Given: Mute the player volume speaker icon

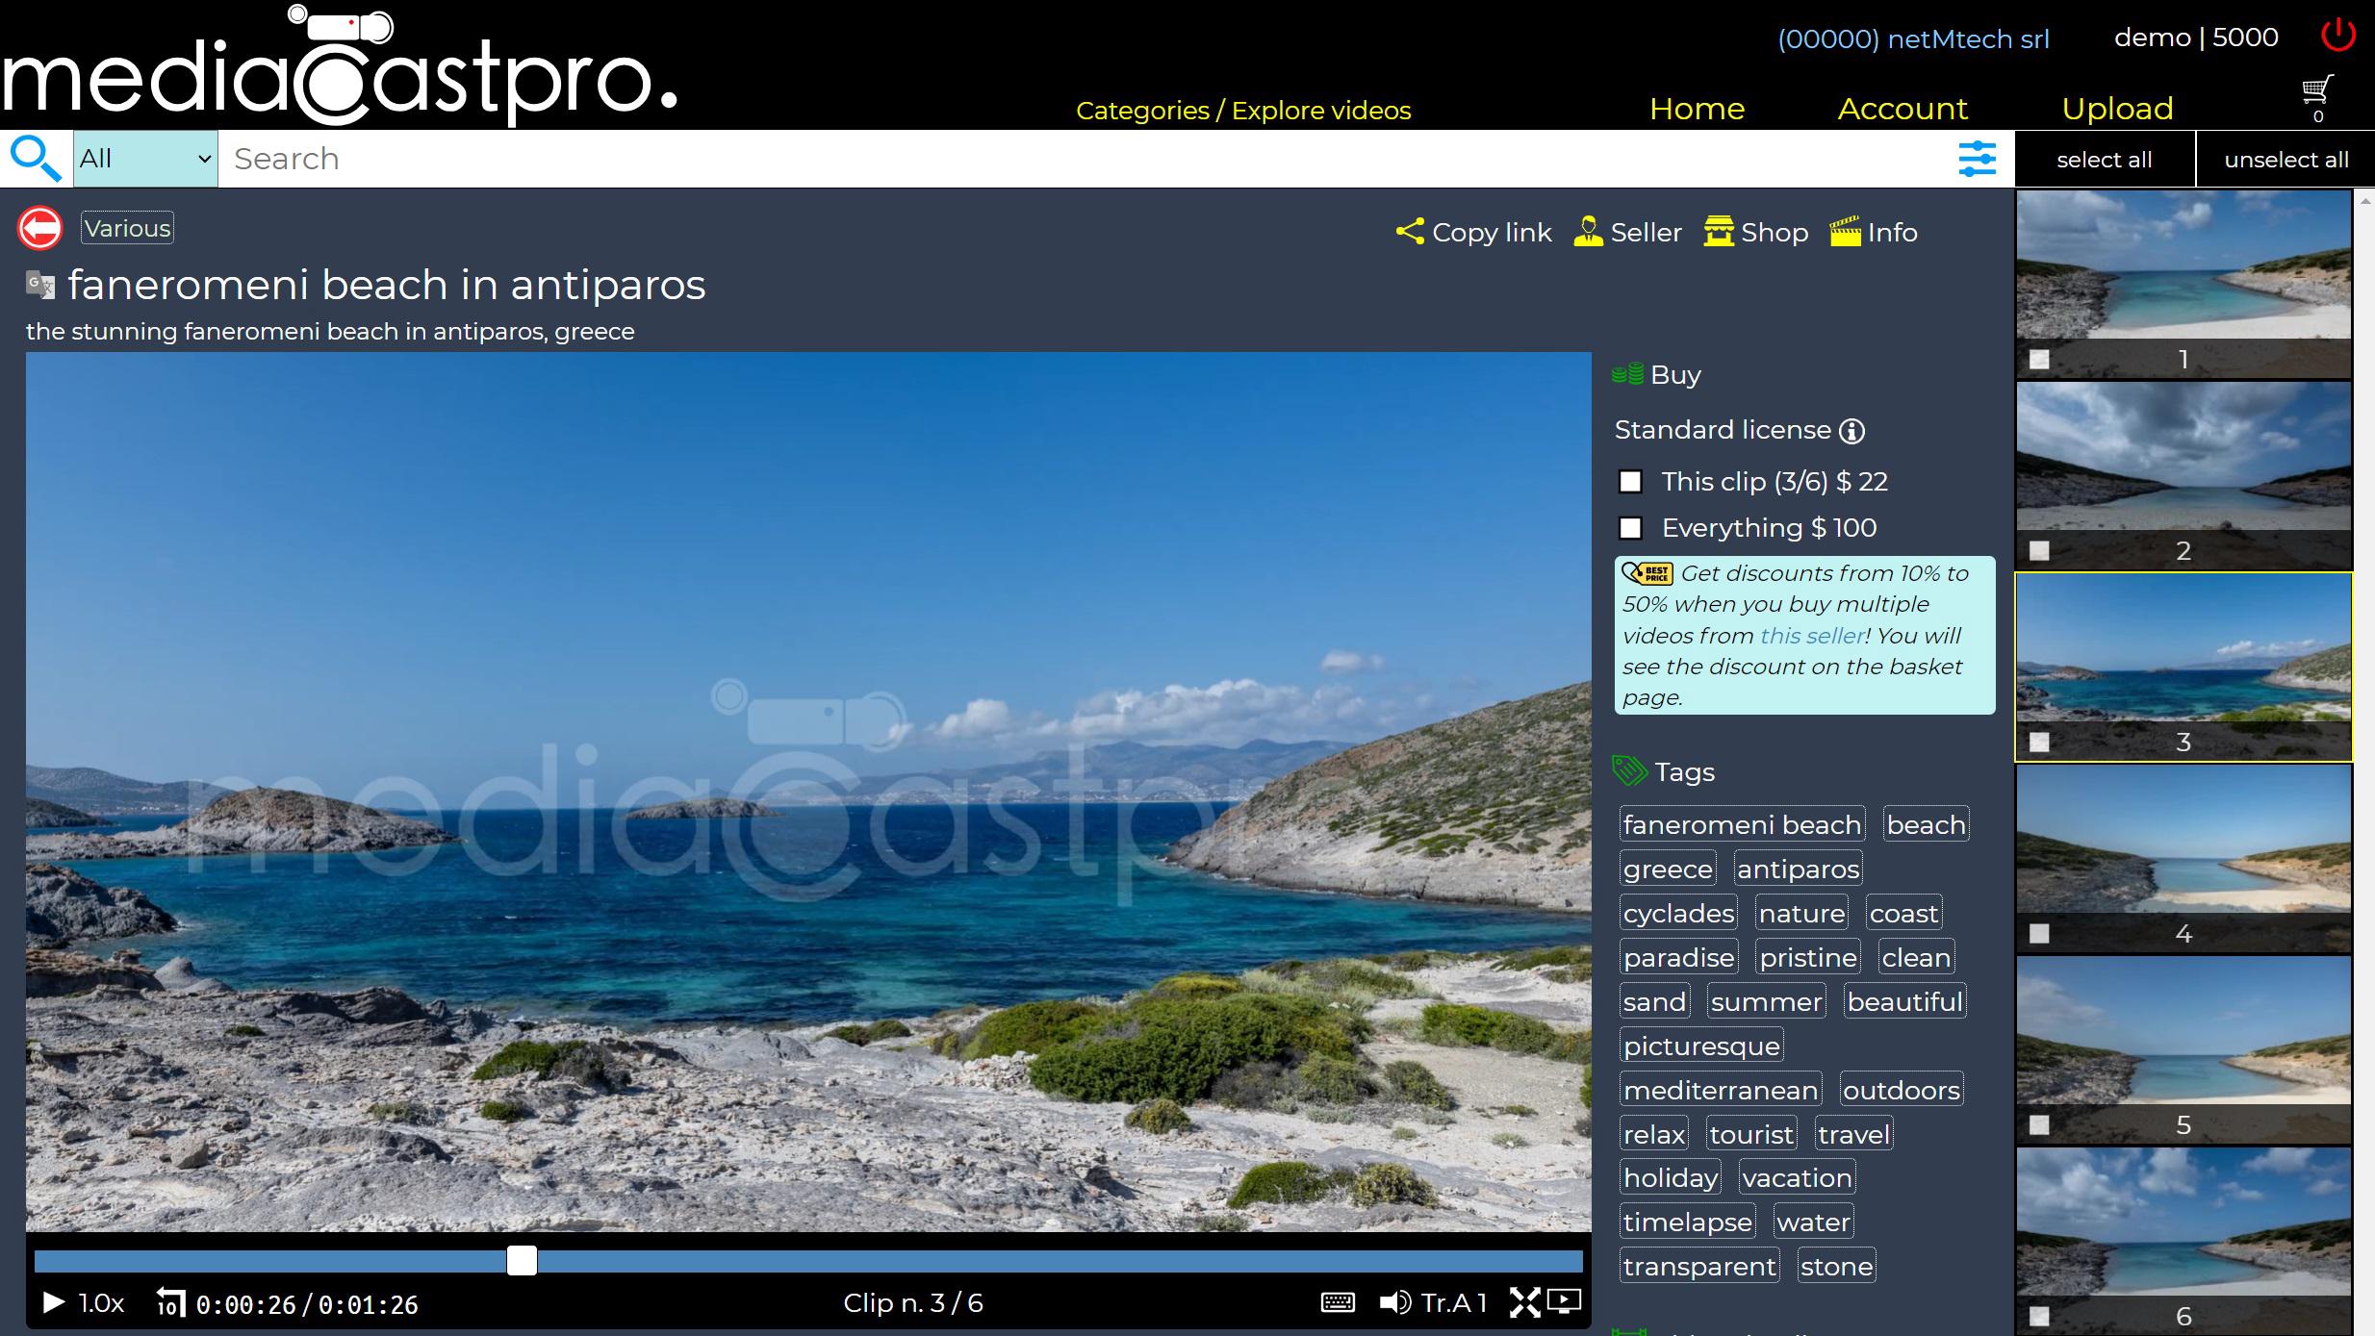Looking at the screenshot, I should (x=1394, y=1302).
